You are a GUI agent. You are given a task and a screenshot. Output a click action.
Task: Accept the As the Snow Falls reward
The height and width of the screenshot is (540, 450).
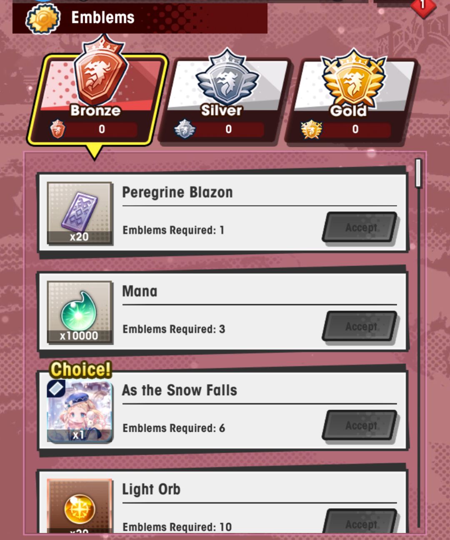(360, 425)
